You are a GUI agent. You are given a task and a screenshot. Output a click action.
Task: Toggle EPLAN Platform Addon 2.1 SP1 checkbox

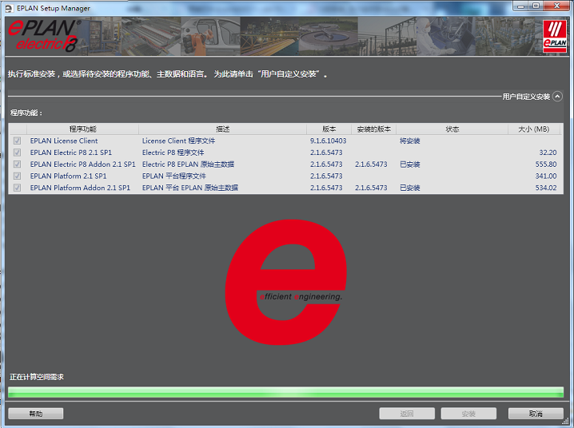point(17,188)
